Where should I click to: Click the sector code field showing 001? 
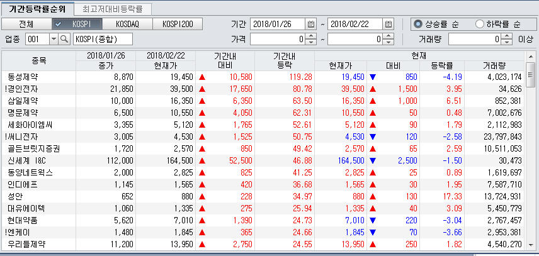[x=38, y=39]
